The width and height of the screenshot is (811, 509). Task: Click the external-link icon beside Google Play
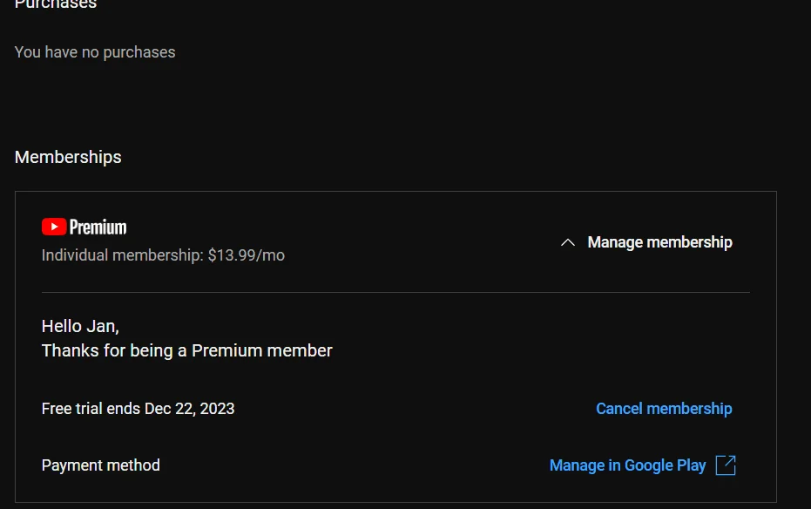[726, 465]
